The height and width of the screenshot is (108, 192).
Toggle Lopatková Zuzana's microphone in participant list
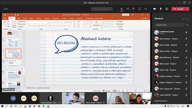click(186, 32)
